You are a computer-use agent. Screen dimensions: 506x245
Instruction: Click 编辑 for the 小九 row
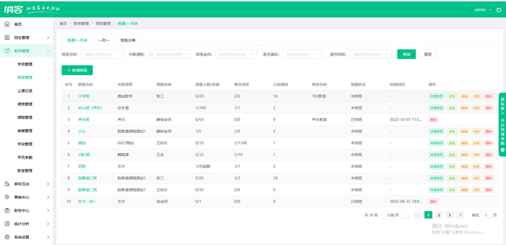(x=464, y=131)
